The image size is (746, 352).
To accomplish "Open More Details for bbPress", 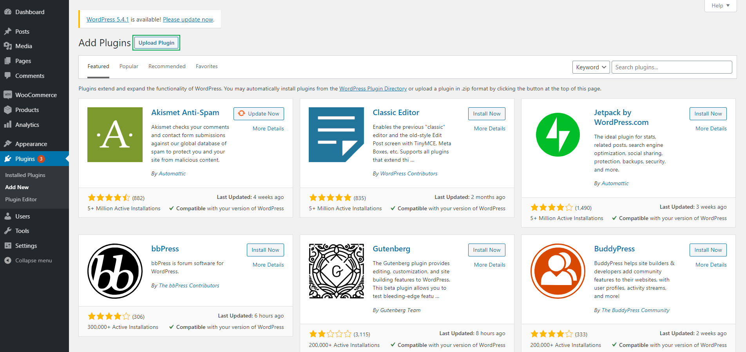I will (268, 265).
